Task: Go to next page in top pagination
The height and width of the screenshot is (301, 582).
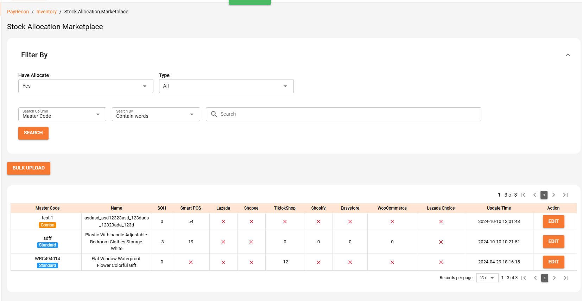Action: (553, 195)
